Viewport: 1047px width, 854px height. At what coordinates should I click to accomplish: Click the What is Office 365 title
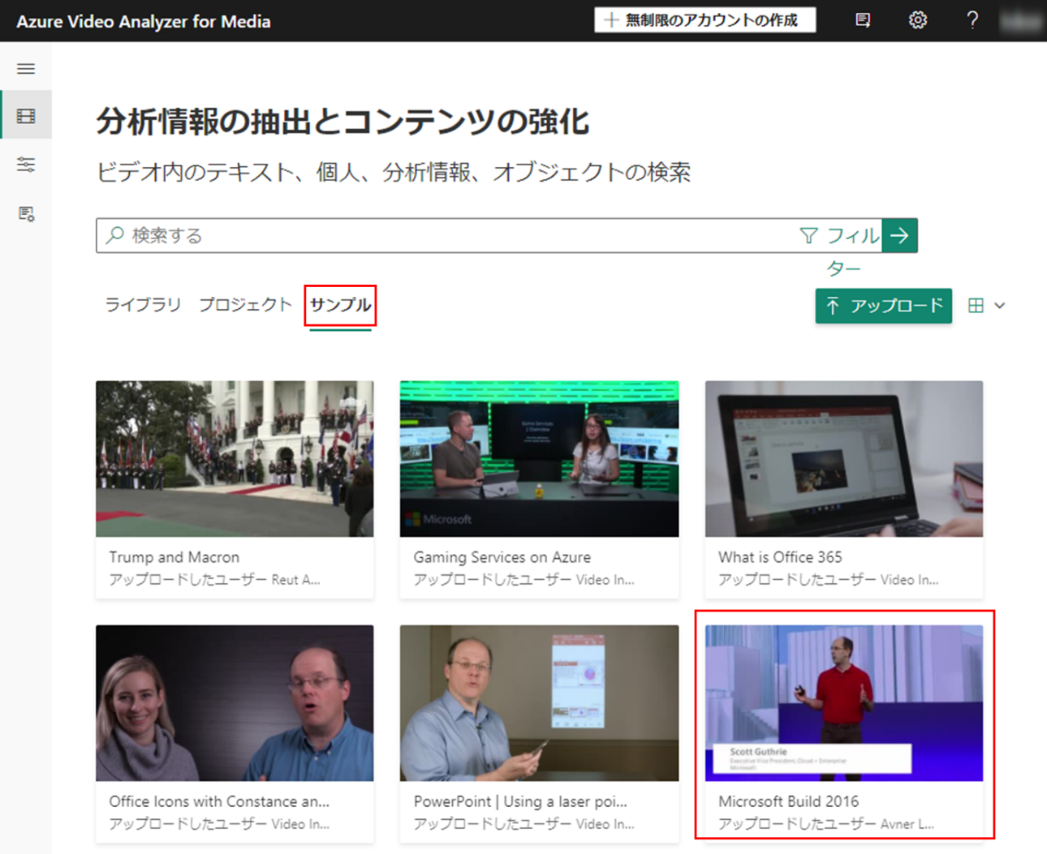[x=780, y=557]
